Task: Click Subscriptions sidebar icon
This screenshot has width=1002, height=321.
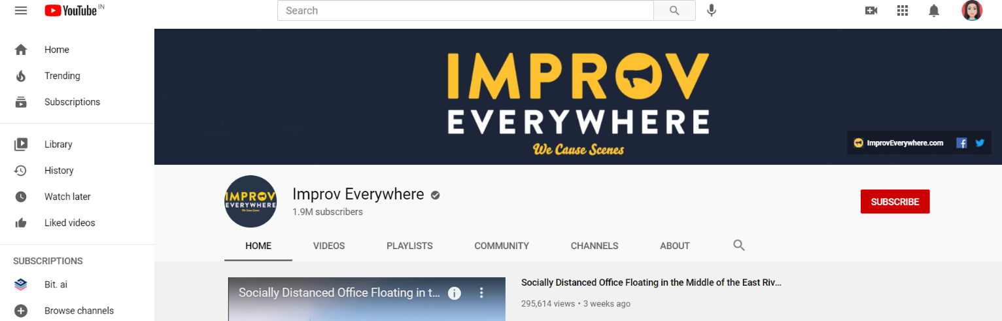Action: 21,102
